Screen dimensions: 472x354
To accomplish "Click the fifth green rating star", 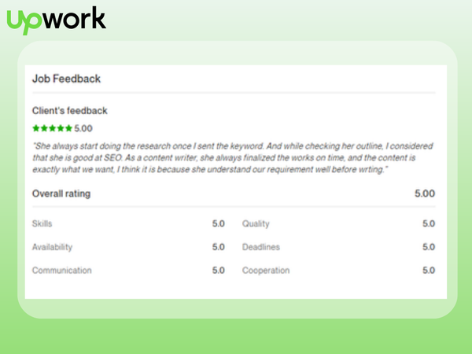I will pyautogui.click(x=68, y=127).
